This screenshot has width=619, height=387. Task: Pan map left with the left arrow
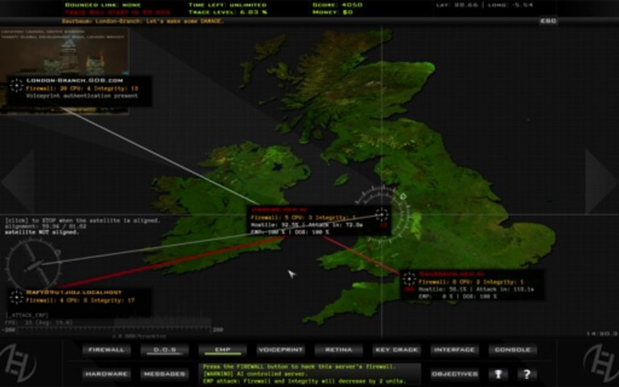click(19, 181)
